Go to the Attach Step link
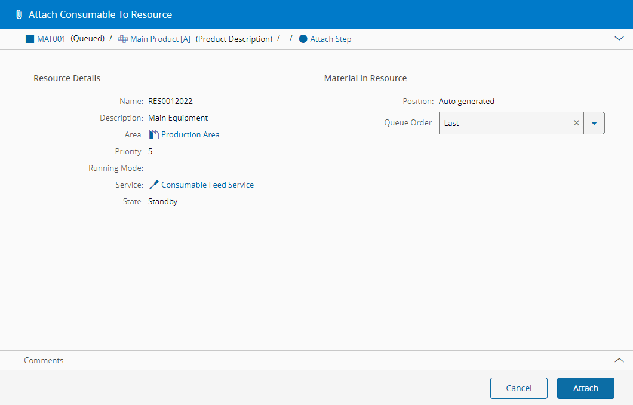The image size is (633, 405). click(331, 39)
